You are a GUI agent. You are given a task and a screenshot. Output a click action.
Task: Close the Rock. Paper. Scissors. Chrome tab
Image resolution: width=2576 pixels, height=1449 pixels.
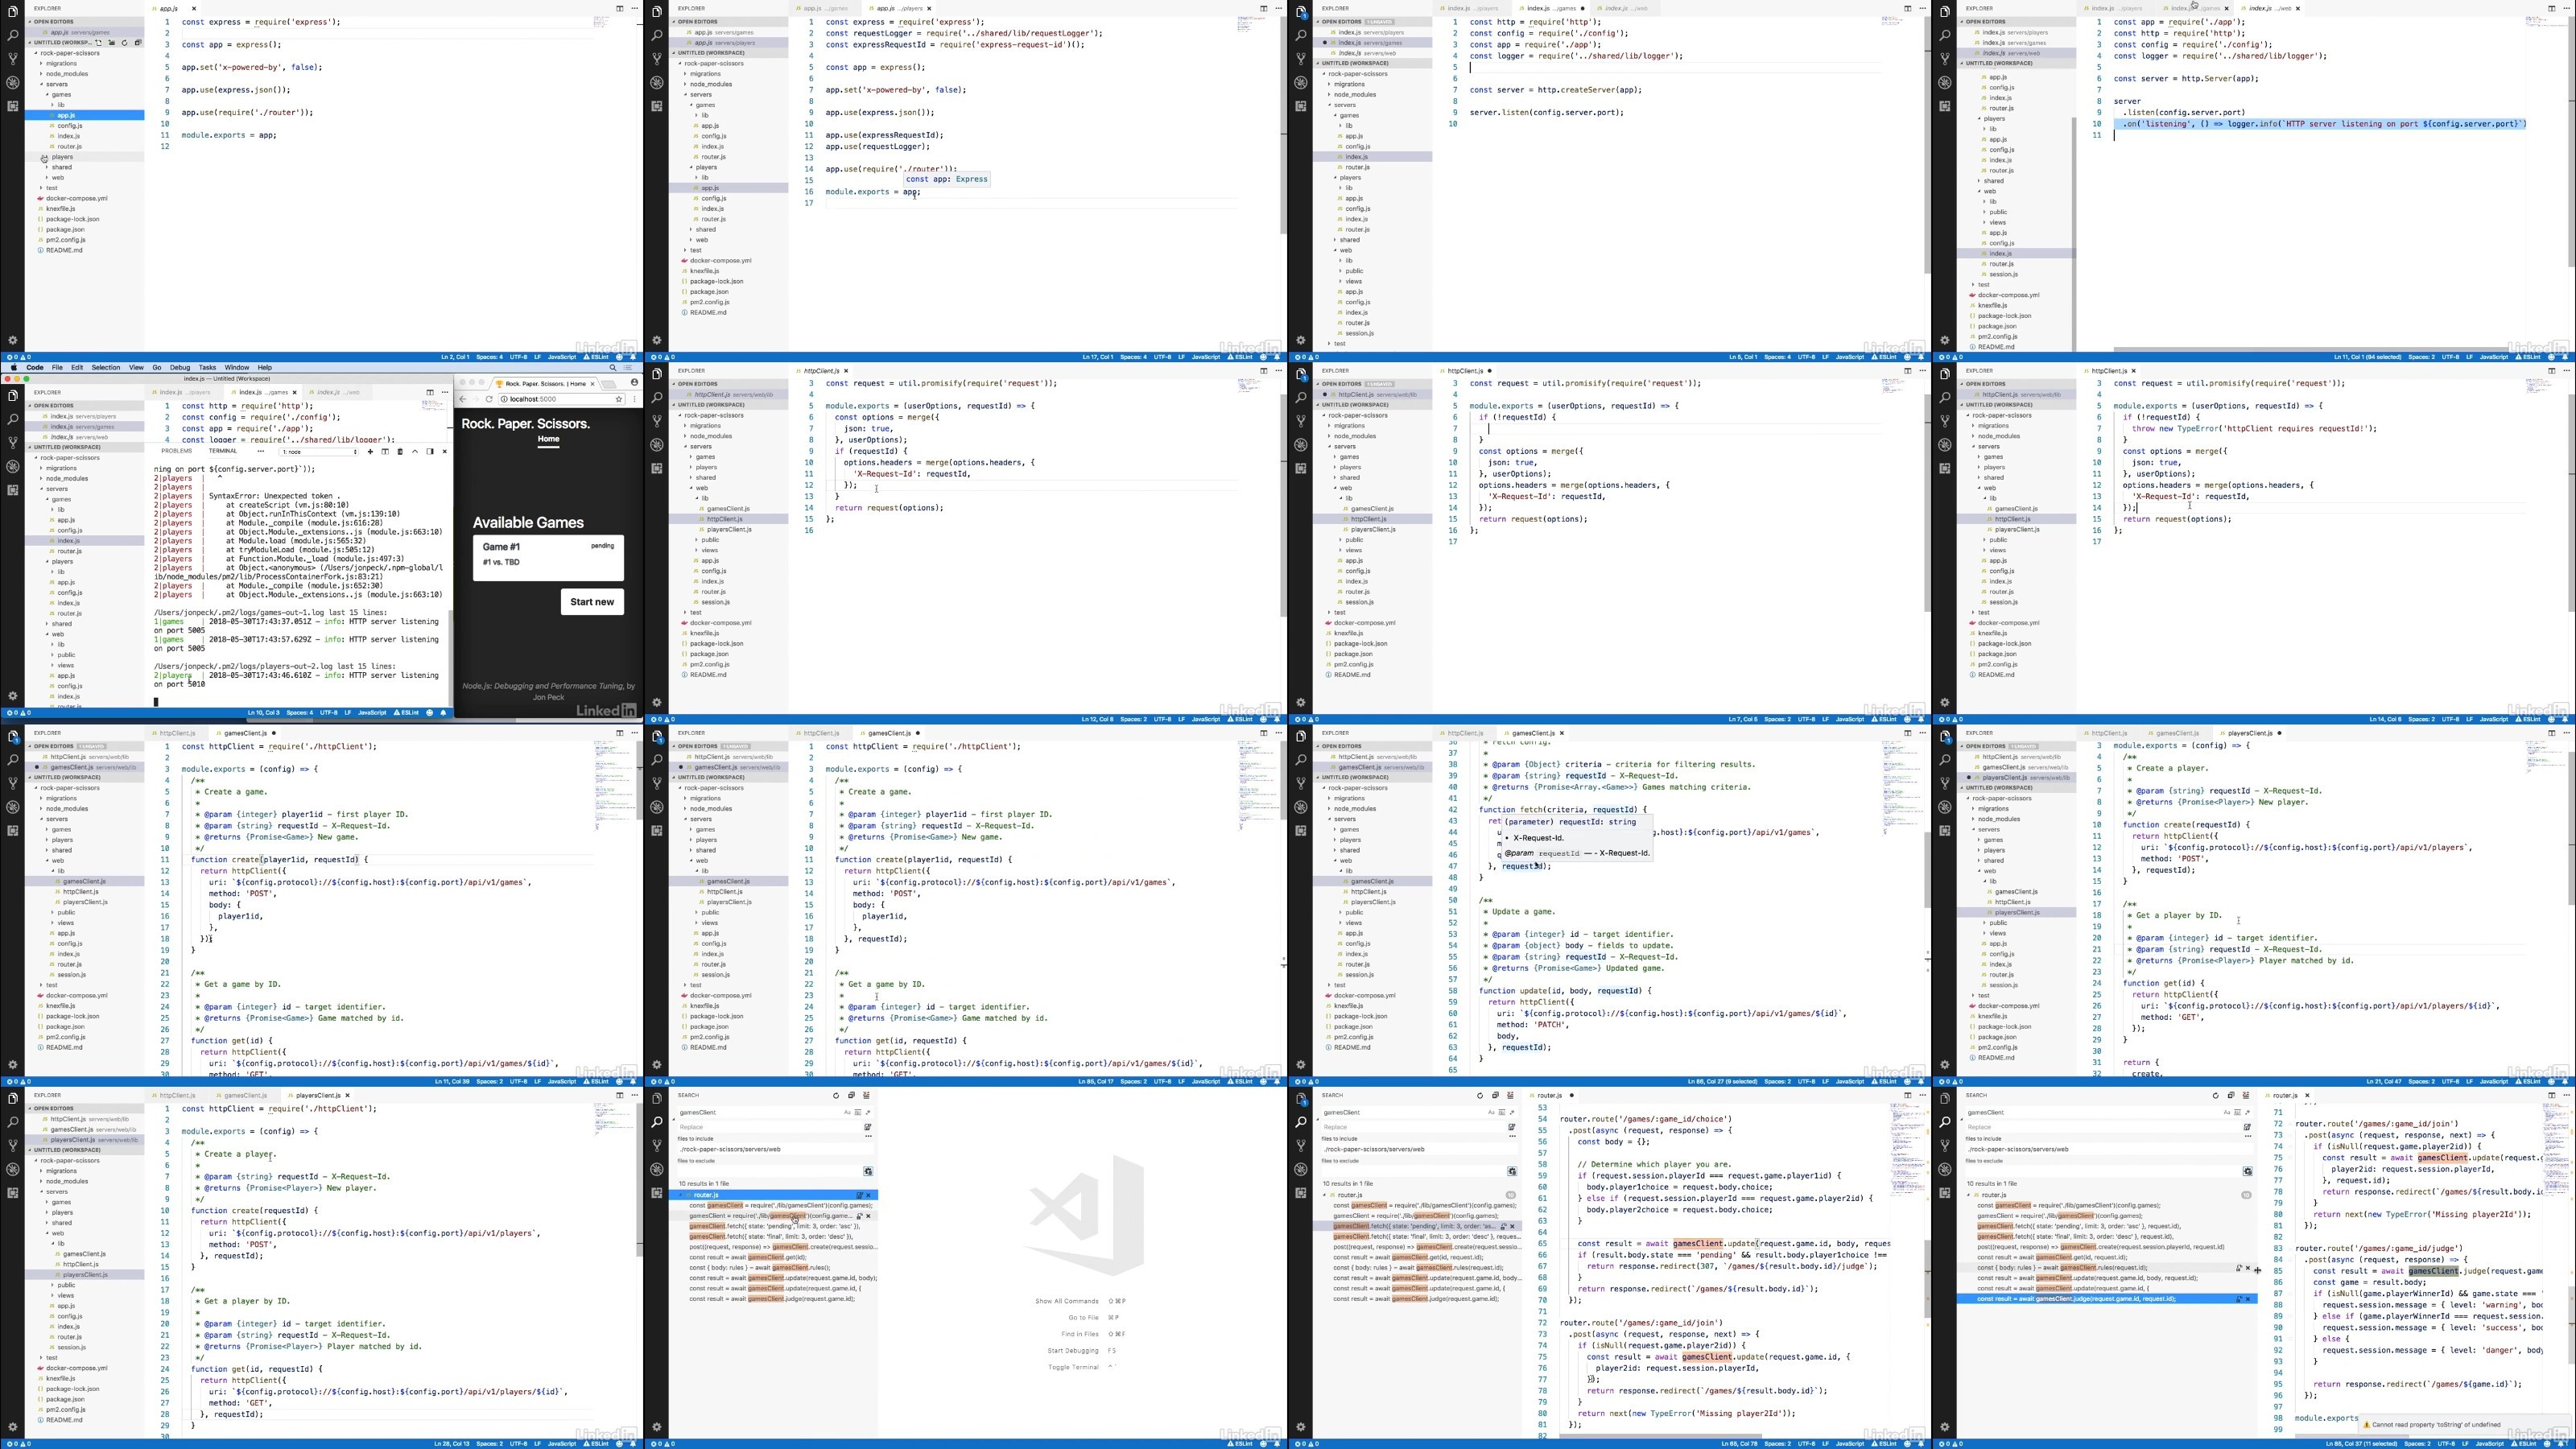click(593, 384)
